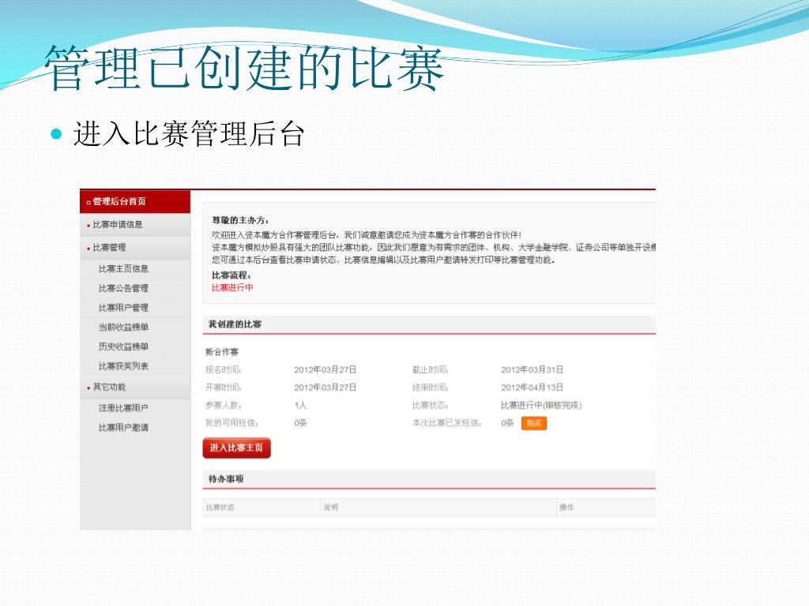Expand 其它功能 section

[x=134, y=387]
